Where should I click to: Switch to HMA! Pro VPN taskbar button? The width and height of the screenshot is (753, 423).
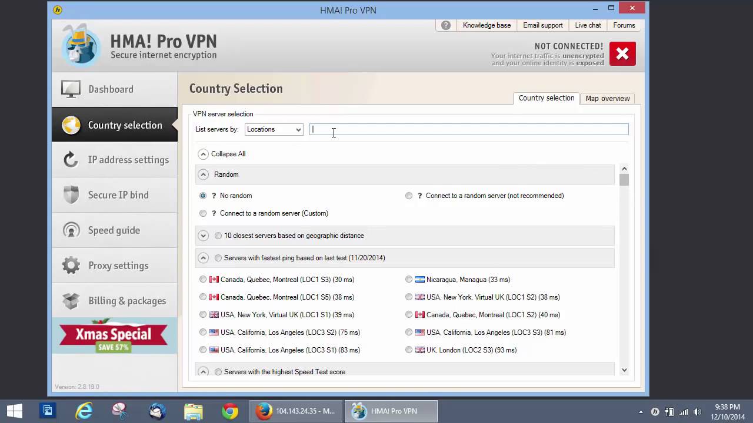pyautogui.click(x=391, y=411)
